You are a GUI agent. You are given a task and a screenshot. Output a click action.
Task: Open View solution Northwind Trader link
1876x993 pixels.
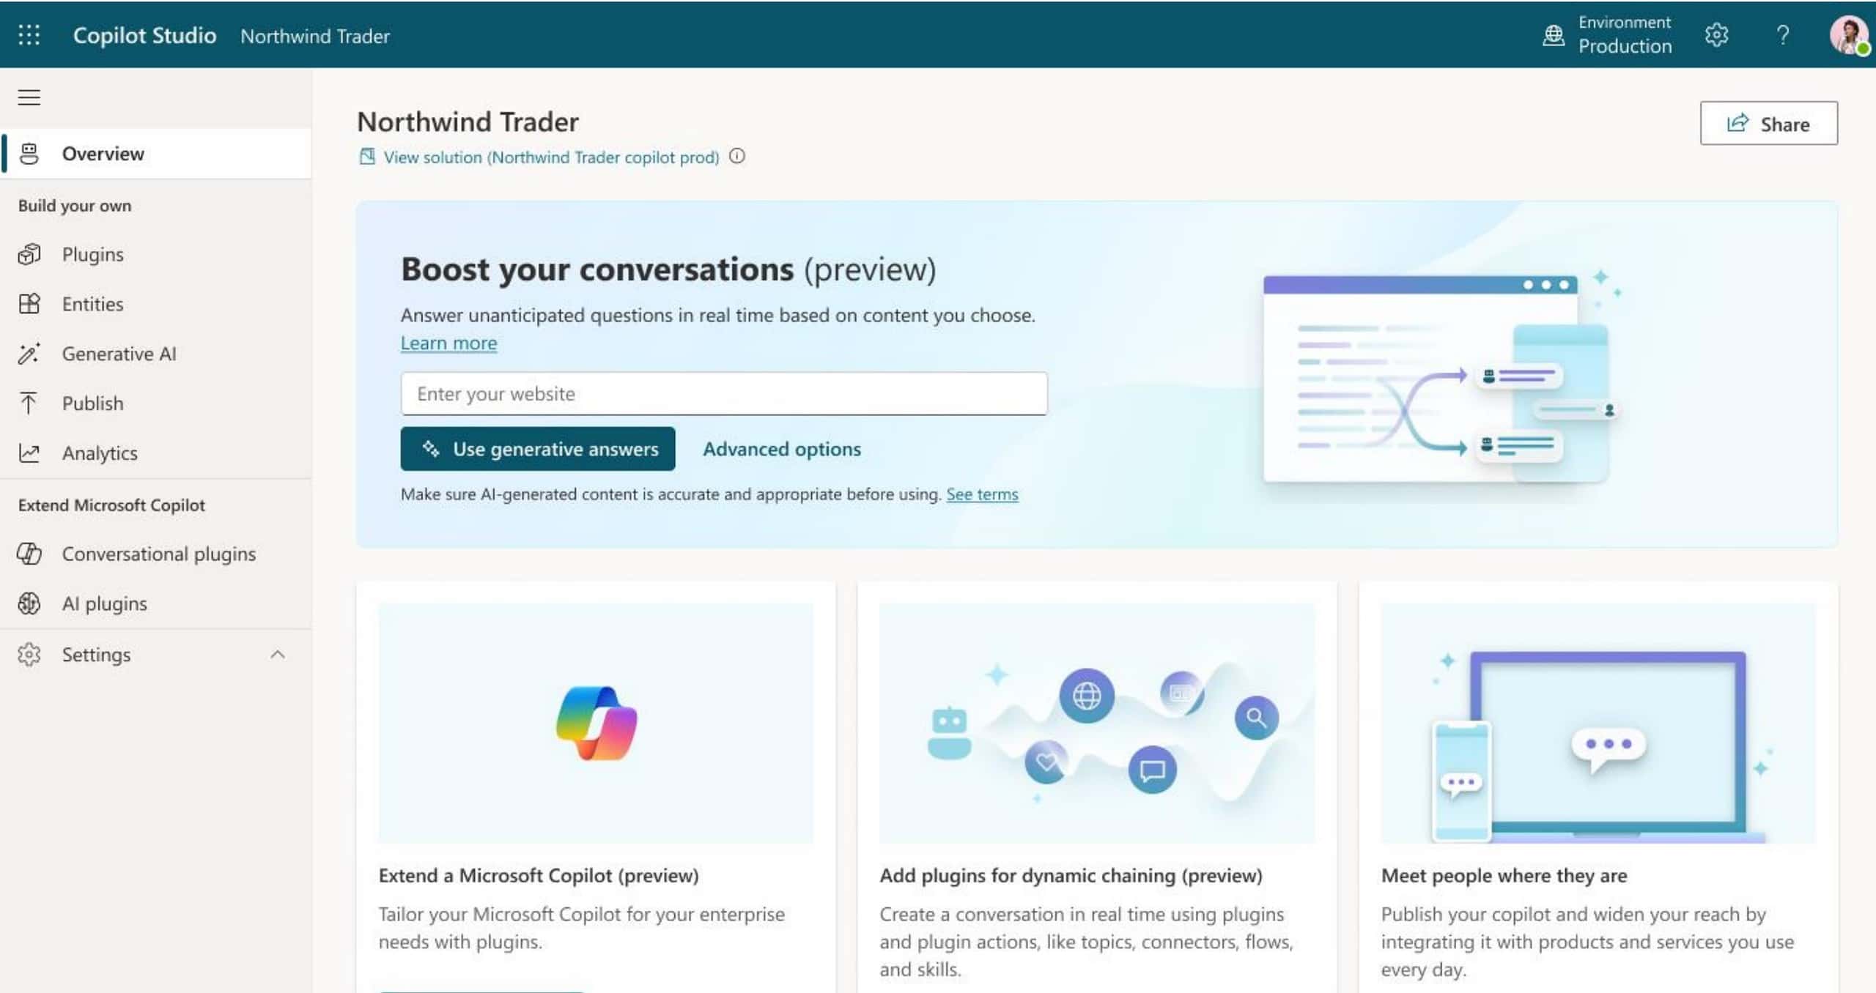[550, 155]
